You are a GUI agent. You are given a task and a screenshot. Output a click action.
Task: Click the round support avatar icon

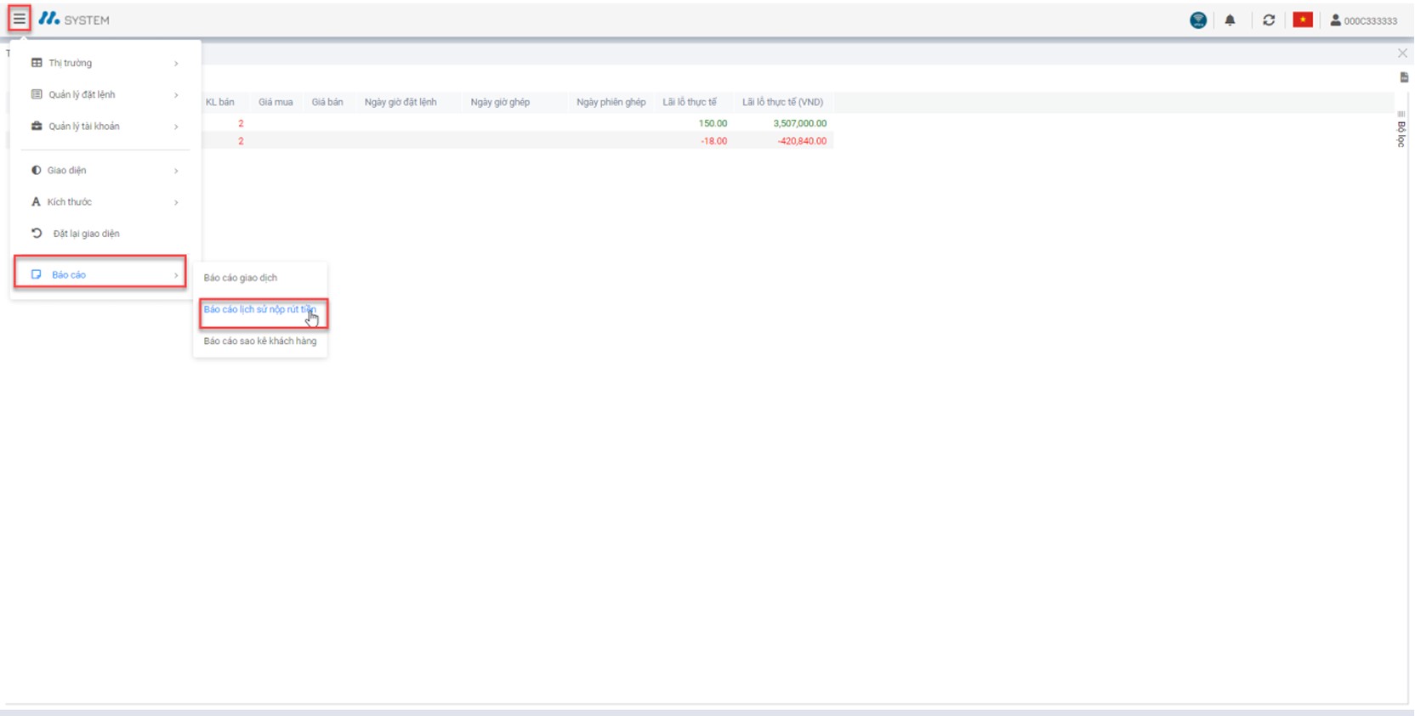[x=1198, y=20]
